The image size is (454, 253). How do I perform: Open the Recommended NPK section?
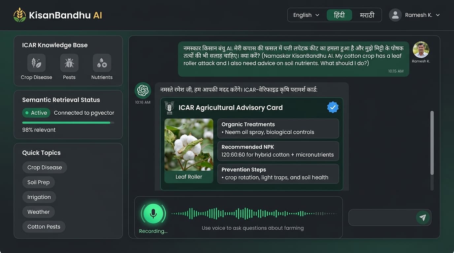click(278, 151)
